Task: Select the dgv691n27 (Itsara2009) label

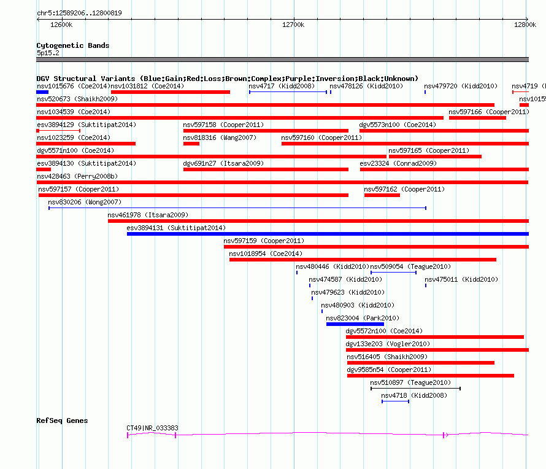Action: [223, 163]
